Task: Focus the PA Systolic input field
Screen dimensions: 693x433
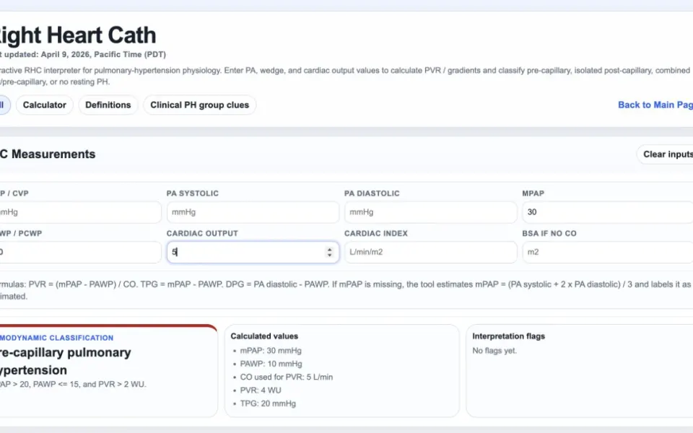Action: coord(253,212)
